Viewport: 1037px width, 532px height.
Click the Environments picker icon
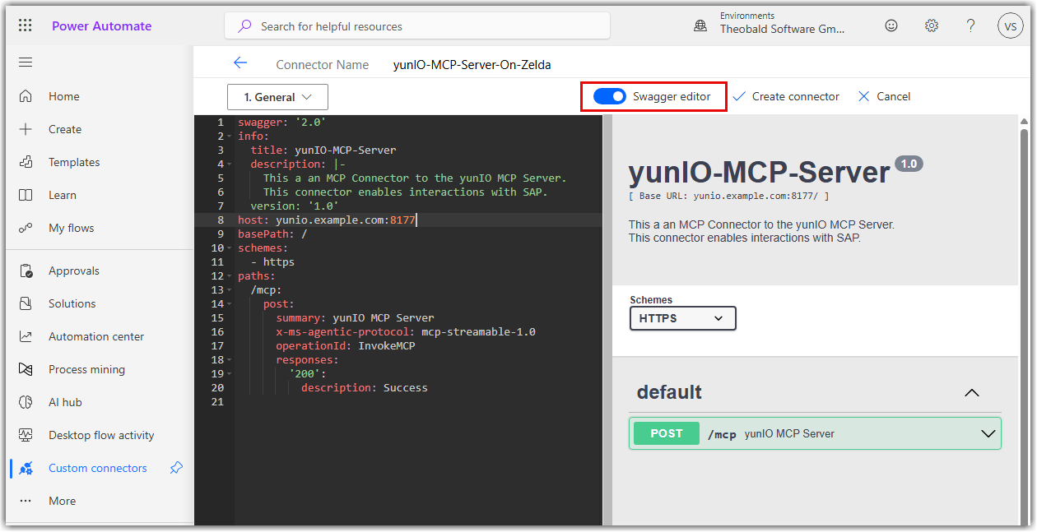(x=700, y=25)
